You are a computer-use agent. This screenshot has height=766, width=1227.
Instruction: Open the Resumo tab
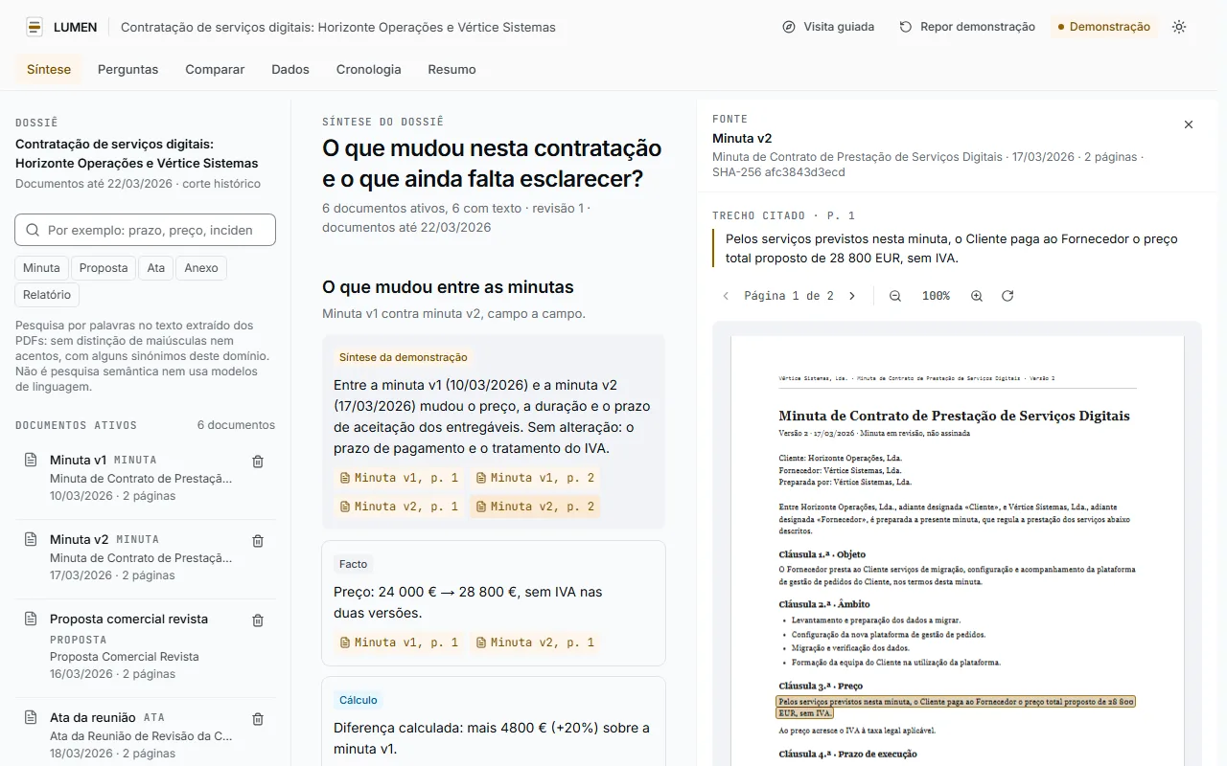(452, 69)
